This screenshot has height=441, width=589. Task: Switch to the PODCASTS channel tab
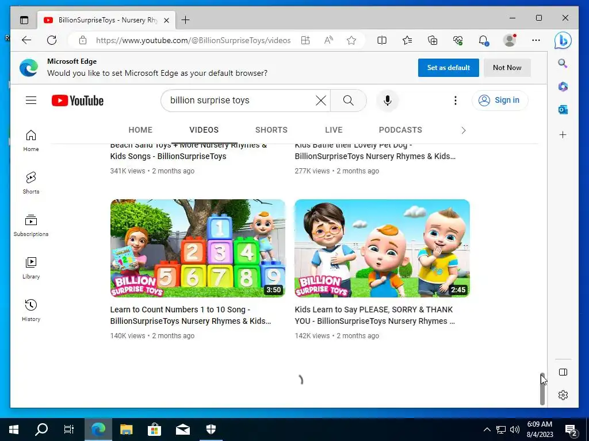coord(400,130)
